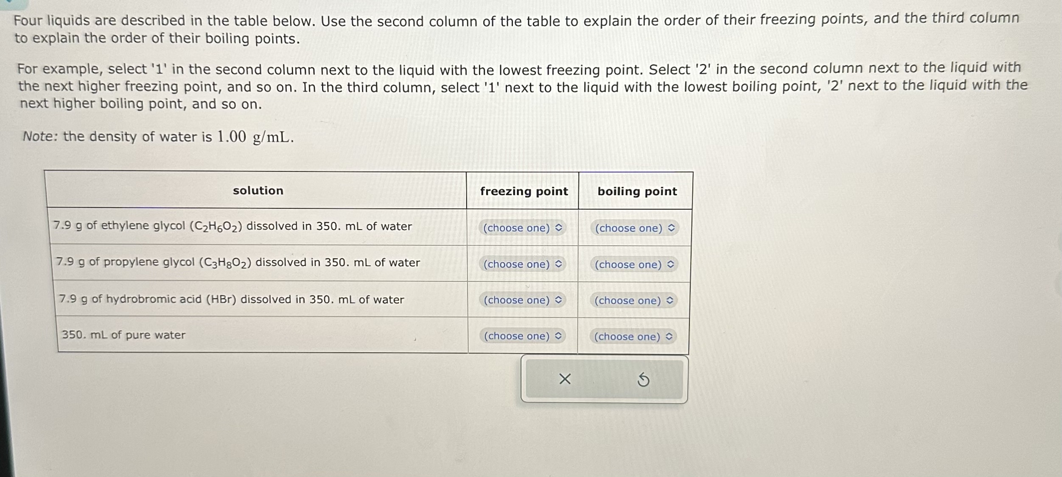Open boiling point dropdown for pure water
The width and height of the screenshot is (1062, 477).
(x=635, y=336)
